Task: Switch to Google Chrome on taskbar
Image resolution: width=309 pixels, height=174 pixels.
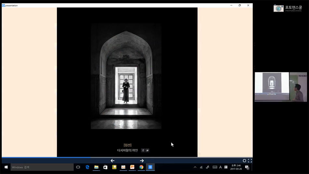Action: 141,167
